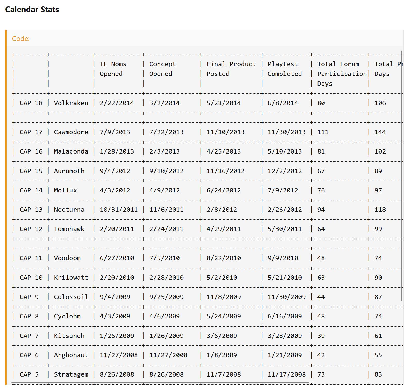This screenshot has width=408, height=392.
Task: Click the name "Volkraken"
Action: tap(71, 103)
